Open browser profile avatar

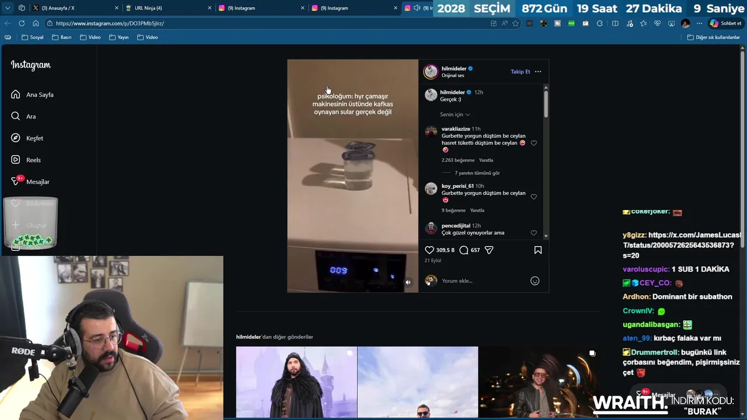686,23
